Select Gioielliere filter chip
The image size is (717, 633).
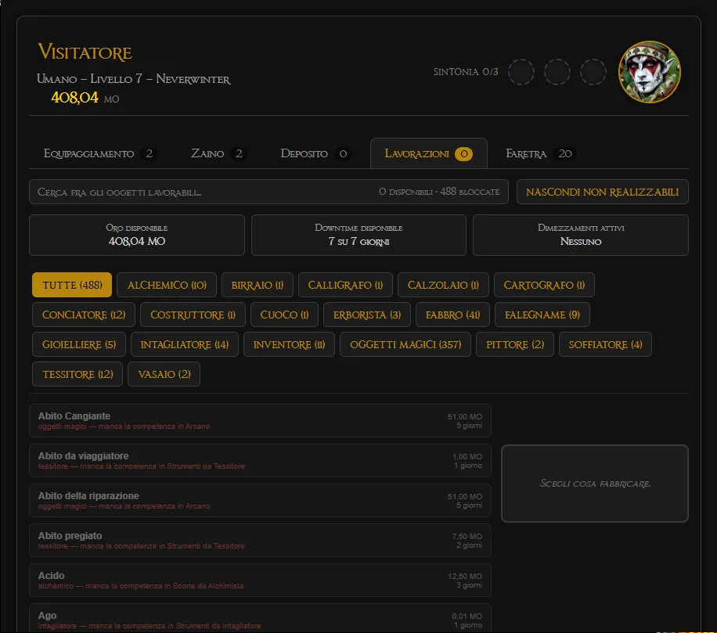point(79,344)
